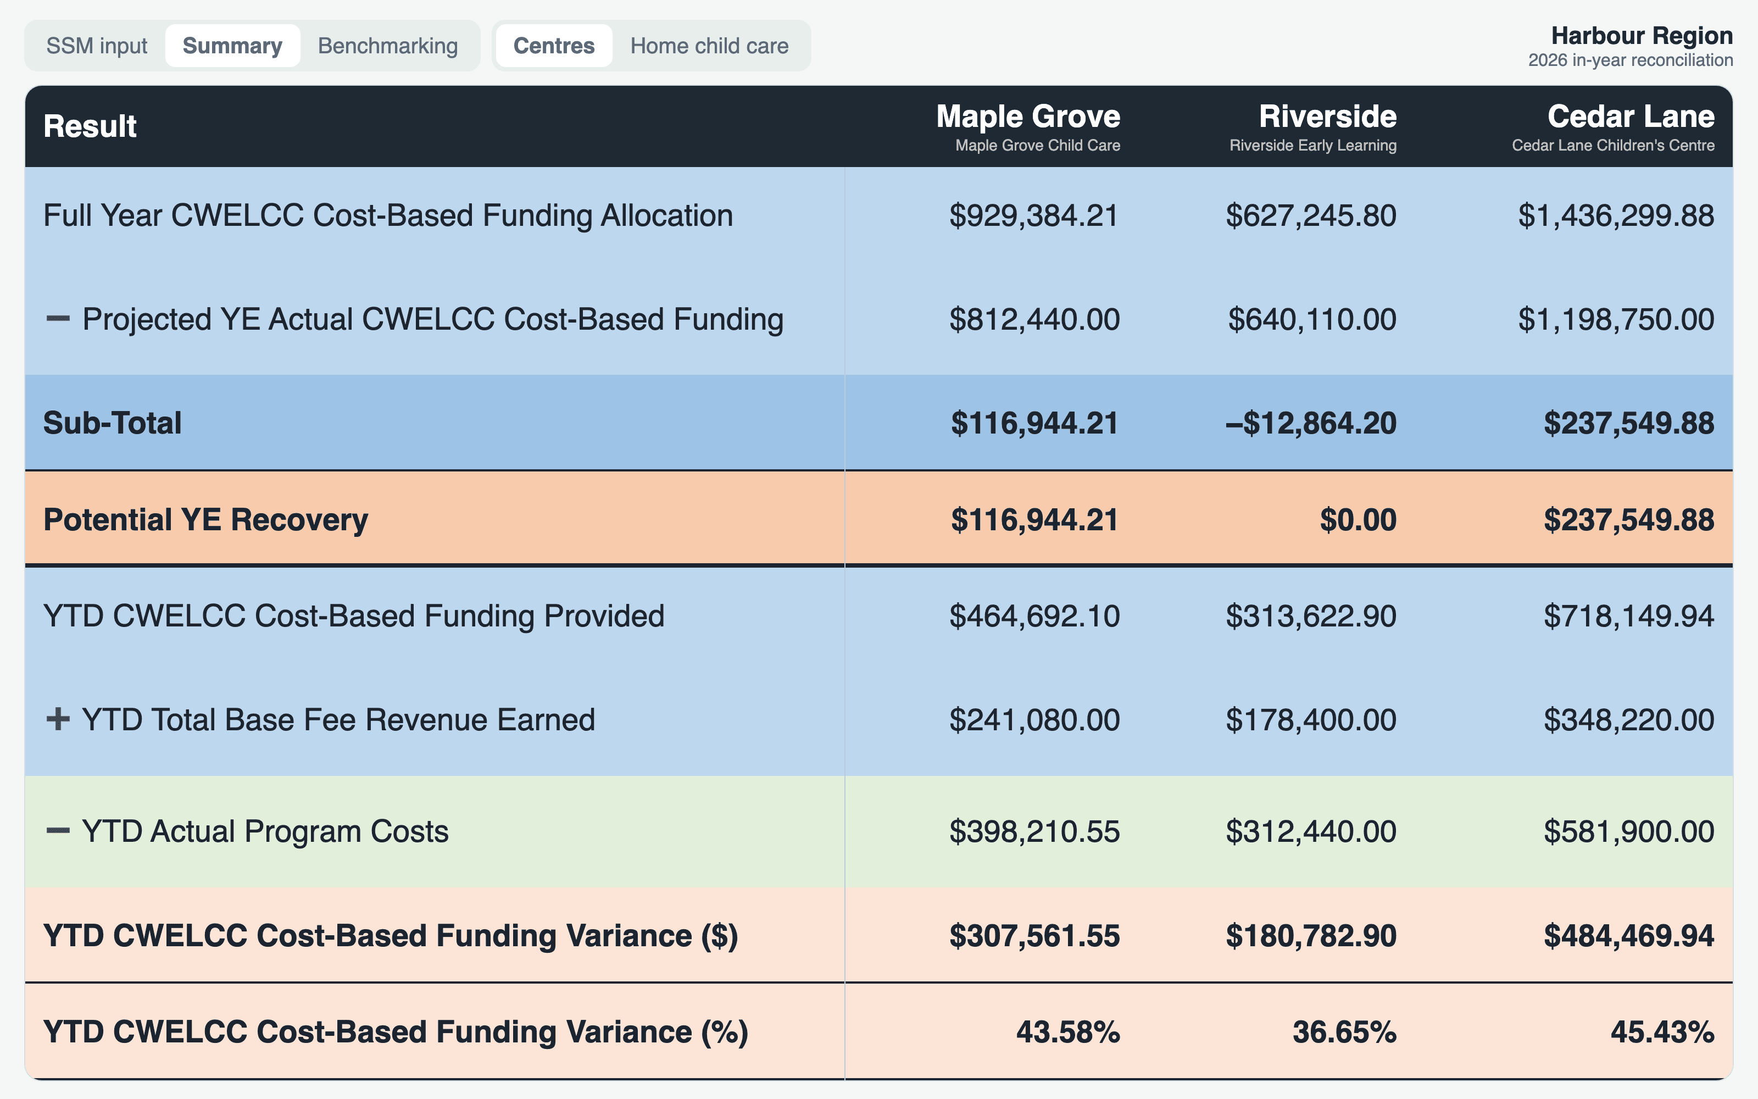
Task: Click the $1,436,299.88 allocation cell
Action: point(1616,216)
